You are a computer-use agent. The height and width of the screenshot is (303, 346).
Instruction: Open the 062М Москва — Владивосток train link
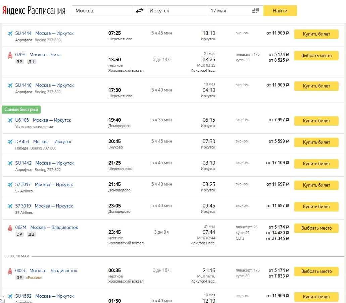pos(46,227)
